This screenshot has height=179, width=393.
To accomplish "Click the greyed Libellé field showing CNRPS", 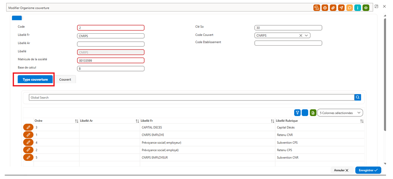I will click(x=111, y=52).
